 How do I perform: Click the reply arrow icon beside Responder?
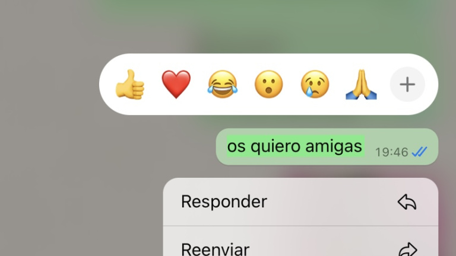tap(407, 201)
